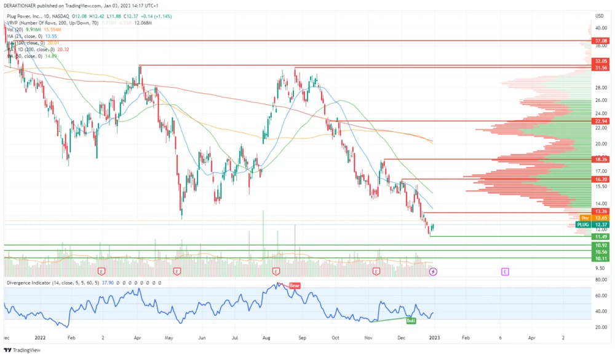
Task: Click the red Bear divergence label
Action: (x=295, y=286)
